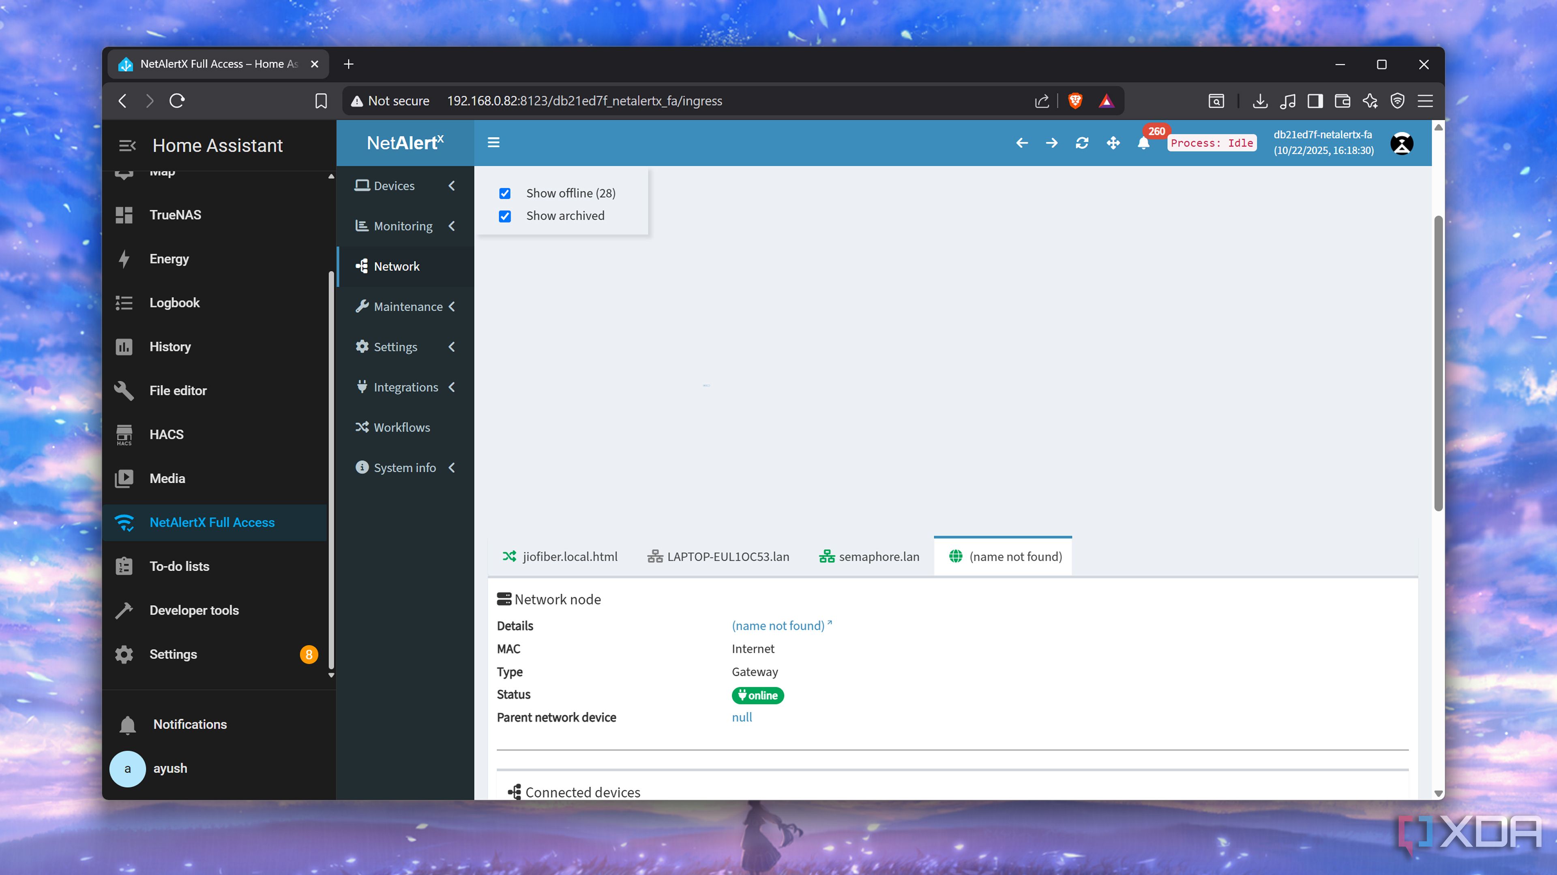Image resolution: width=1557 pixels, height=875 pixels.
Task: Click the page vertical scrollbar thumb
Action: tap(1438, 362)
